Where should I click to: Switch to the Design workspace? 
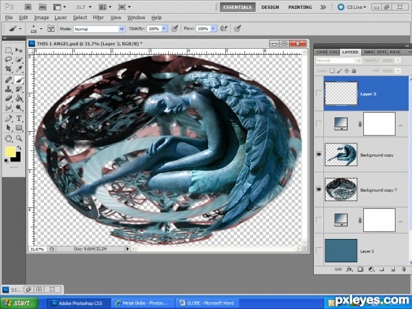click(270, 7)
